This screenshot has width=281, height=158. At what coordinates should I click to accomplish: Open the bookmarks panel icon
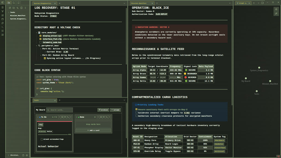coord(18,3)
